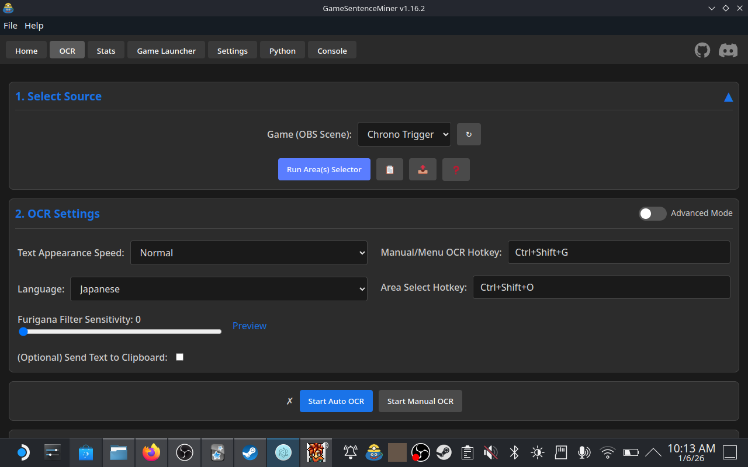Viewport: 748px width, 467px height.
Task: Collapse the Select Source section triangle
Action: [x=728, y=97]
